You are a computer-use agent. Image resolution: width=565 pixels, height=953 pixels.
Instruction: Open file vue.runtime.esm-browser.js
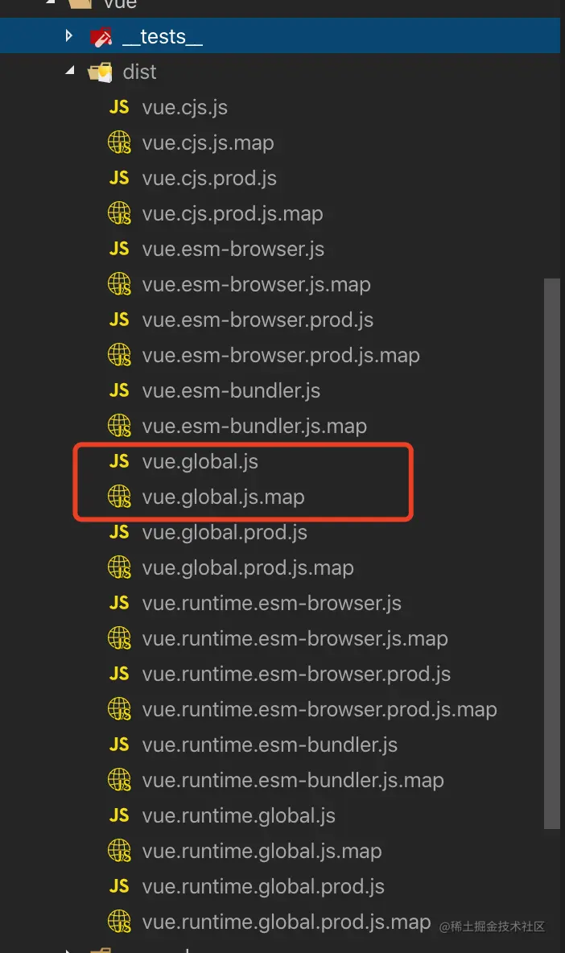[271, 604]
